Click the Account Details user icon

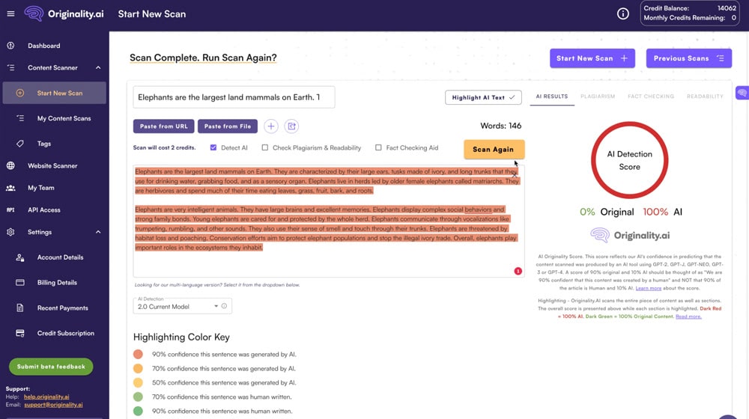coord(20,257)
